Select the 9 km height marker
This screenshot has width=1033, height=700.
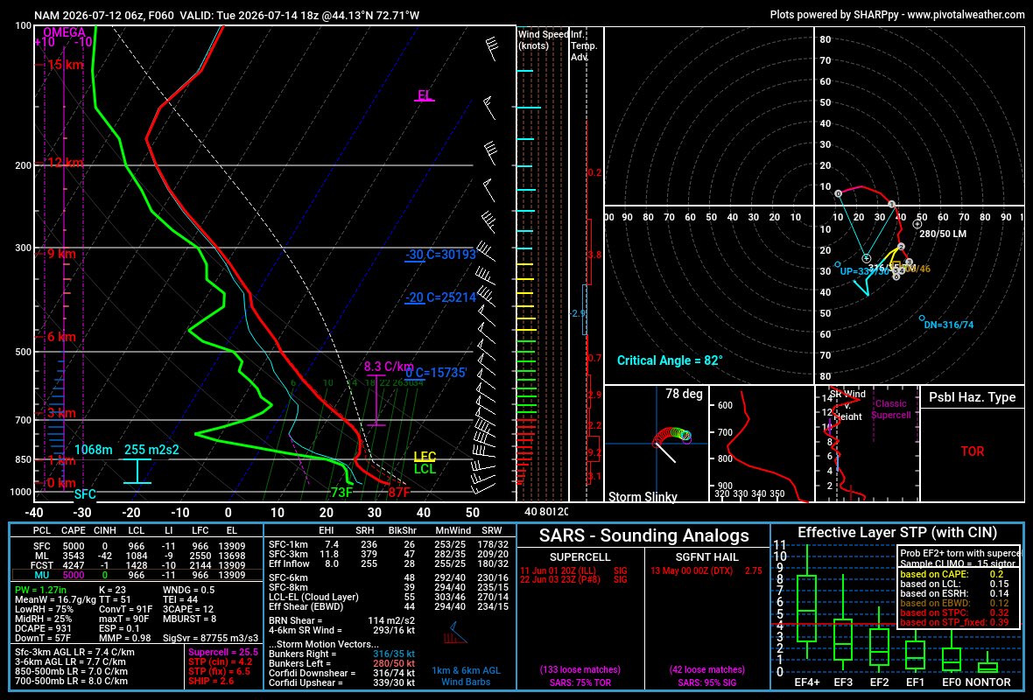60,254
